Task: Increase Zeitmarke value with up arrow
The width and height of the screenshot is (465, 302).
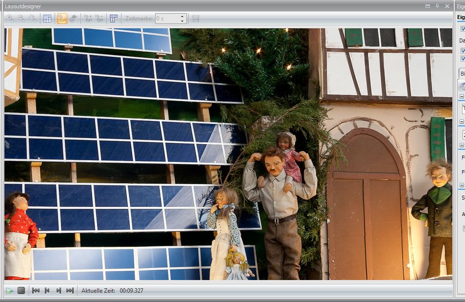Action: [182, 17]
